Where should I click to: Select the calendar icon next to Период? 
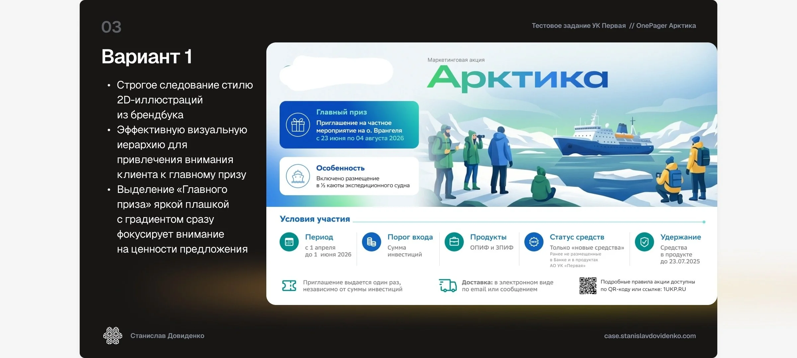pos(289,242)
